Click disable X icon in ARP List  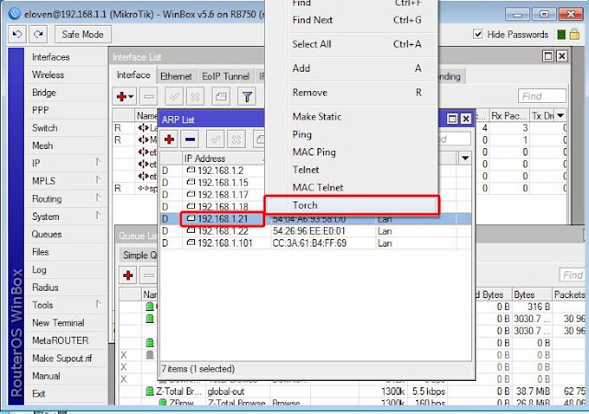[x=237, y=139]
